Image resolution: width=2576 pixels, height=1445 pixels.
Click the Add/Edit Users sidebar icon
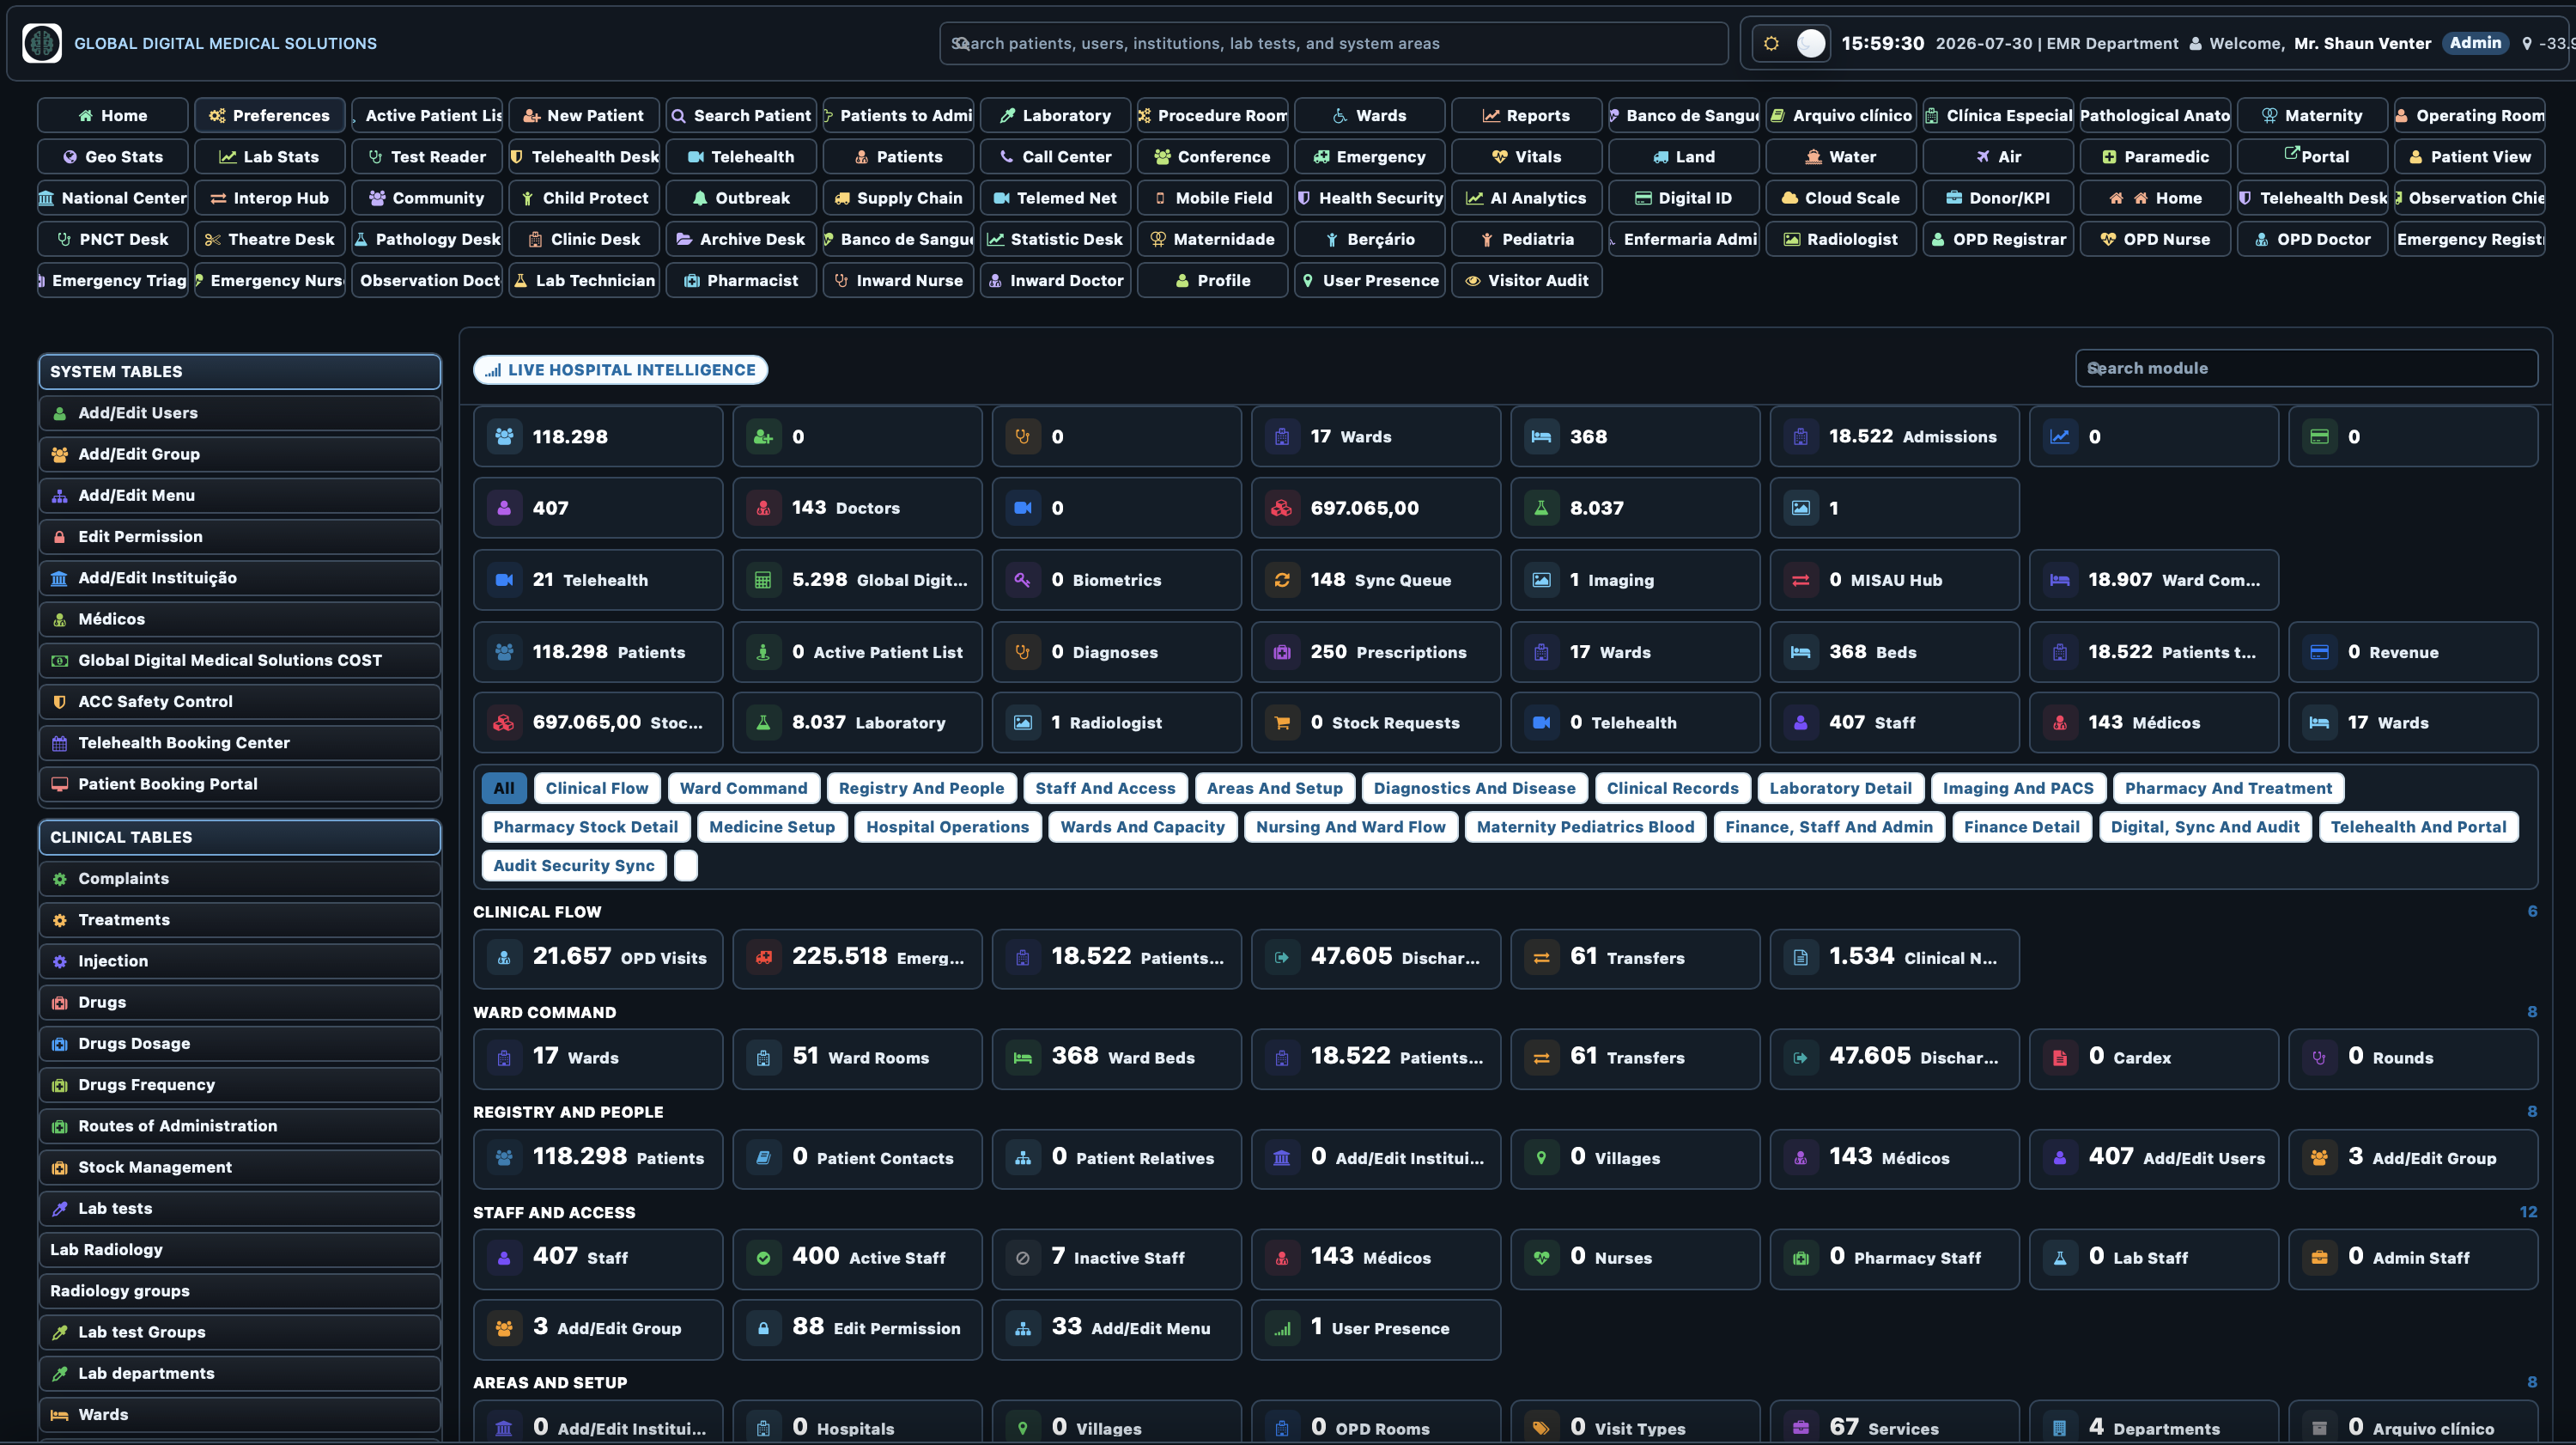(60, 412)
